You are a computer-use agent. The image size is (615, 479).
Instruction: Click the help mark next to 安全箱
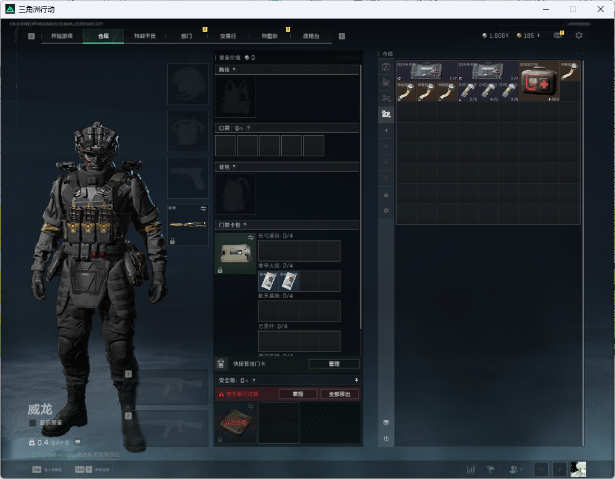(254, 380)
